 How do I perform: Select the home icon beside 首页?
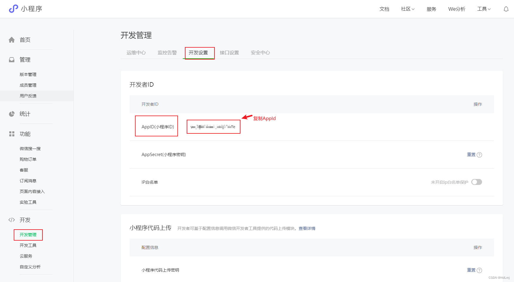(x=11, y=39)
